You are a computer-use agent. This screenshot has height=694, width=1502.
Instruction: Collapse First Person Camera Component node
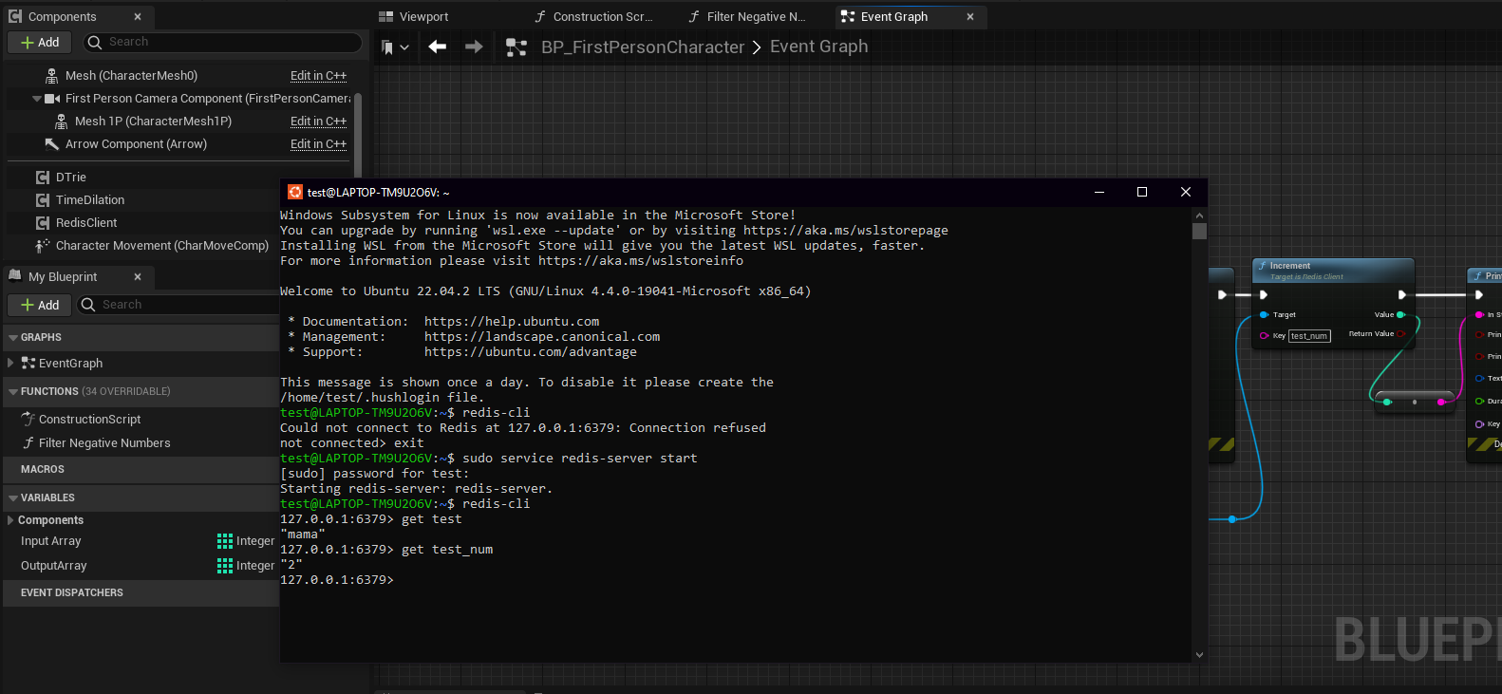coord(37,99)
